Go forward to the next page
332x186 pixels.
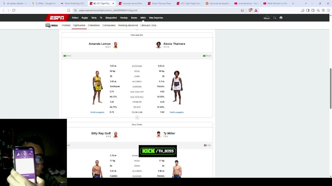9,10
